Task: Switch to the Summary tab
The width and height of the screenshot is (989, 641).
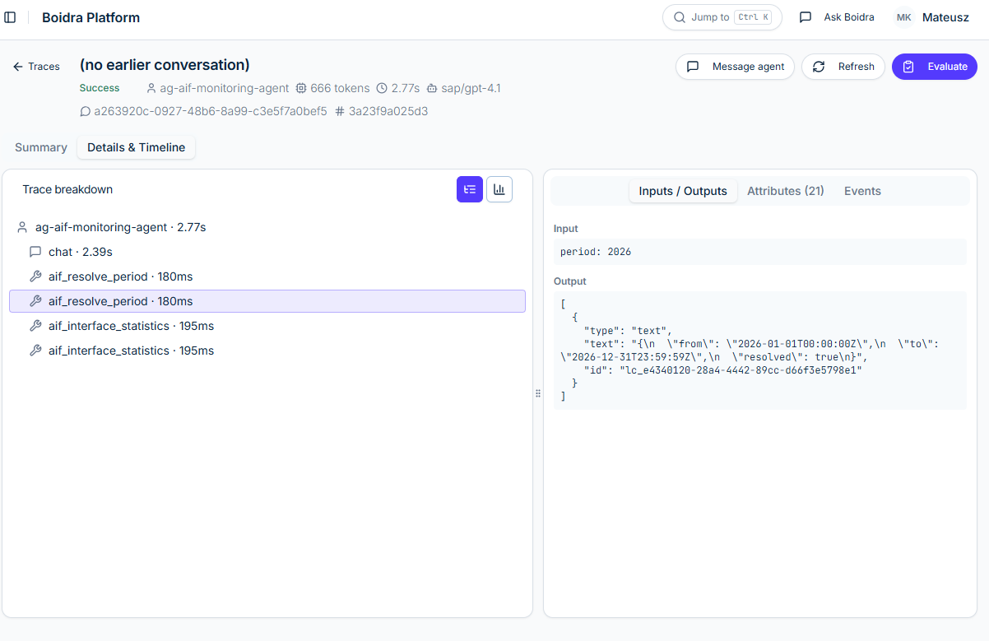Action: tap(41, 147)
